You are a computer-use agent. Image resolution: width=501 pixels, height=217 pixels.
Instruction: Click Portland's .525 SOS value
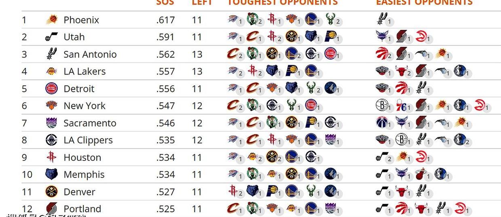pos(165,209)
